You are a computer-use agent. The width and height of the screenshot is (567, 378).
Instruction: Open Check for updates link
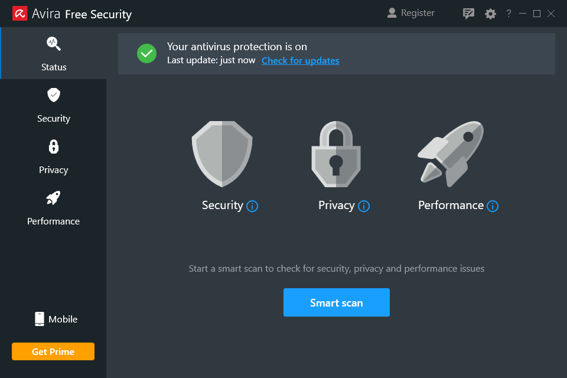click(300, 60)
